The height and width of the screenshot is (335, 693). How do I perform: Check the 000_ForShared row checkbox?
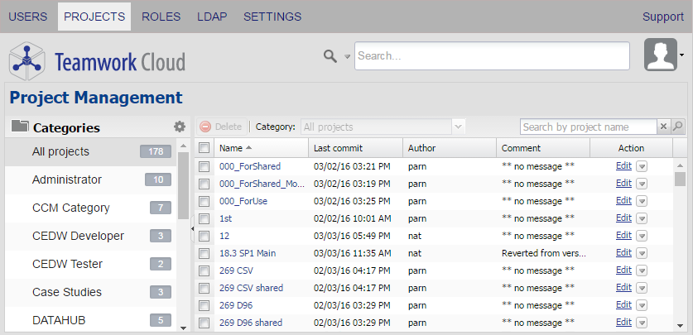pos(204,166)
